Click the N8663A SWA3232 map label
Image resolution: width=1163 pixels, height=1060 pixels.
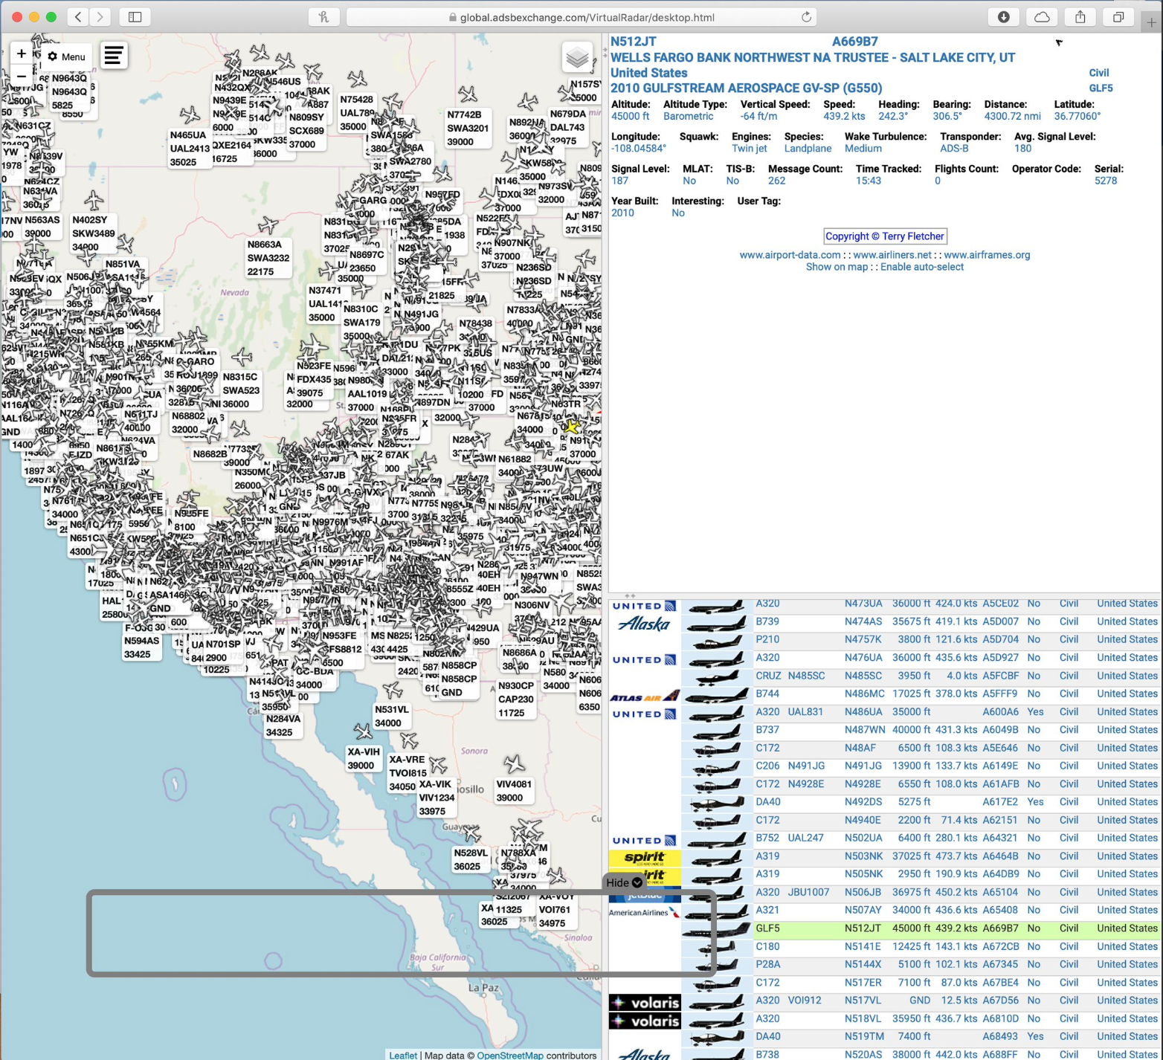coord(268,258)
